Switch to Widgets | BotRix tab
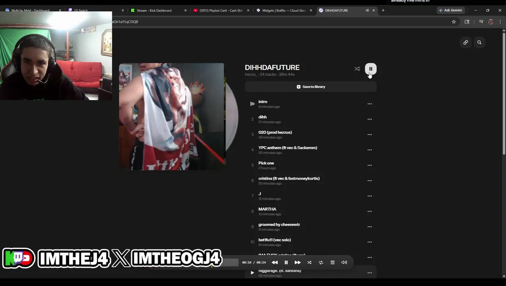Viewport: 506px width, 286px height. click(x=284, y=10)
